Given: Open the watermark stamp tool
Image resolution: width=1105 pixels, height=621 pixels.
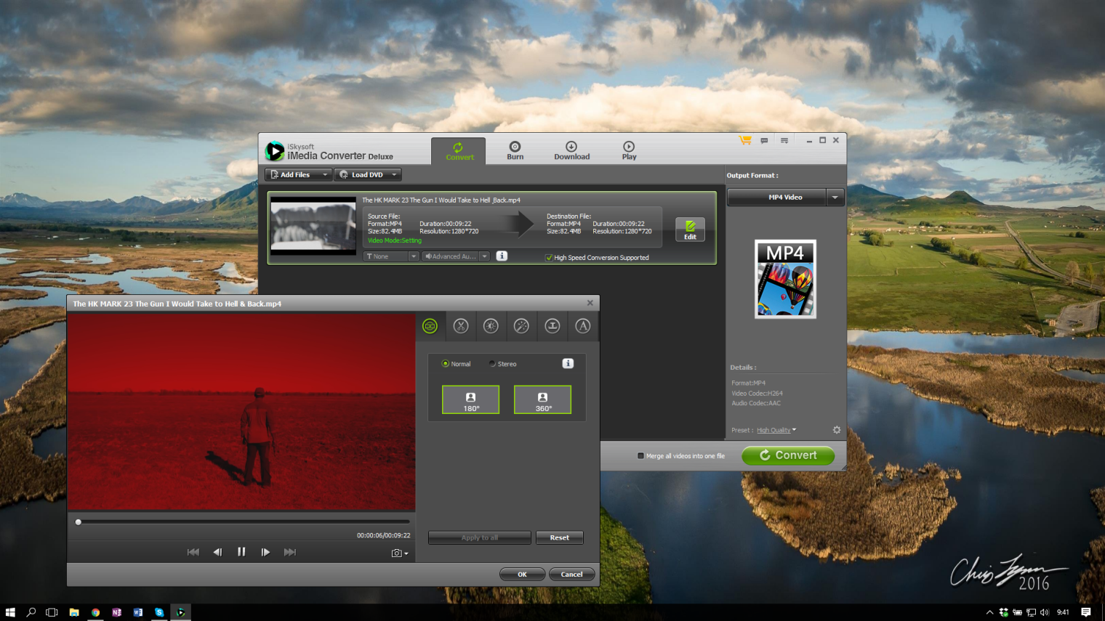Looking at the screenshot, I should click(552, 326).
